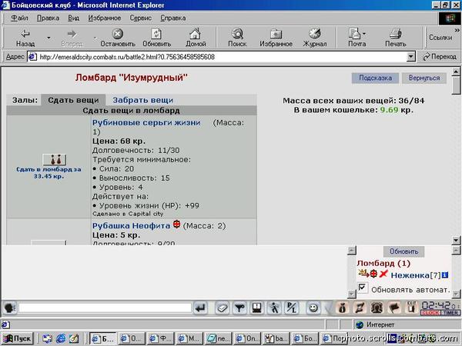Go to Домой home page icon
462x346 pixels.
pos(196,34)
